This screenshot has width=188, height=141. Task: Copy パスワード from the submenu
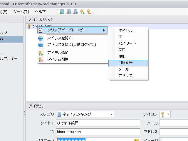coord(128,43)
